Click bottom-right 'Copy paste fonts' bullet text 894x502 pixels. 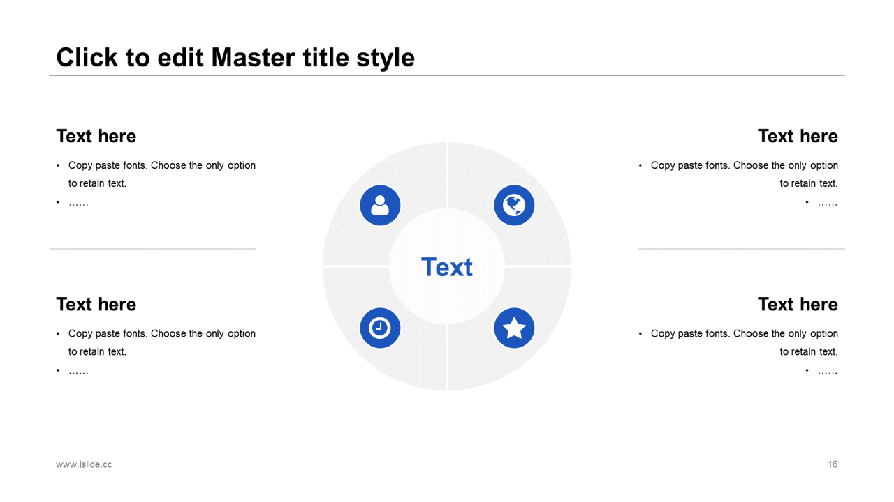click(745, 342)
